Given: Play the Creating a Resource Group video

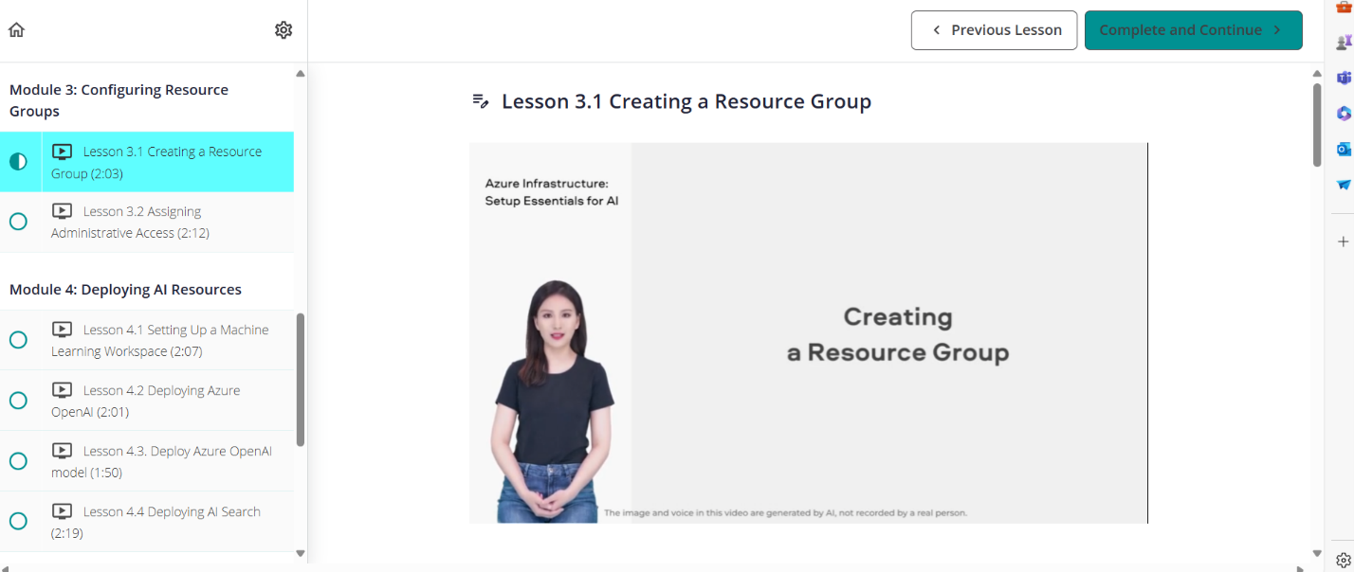Looking at the screenshot, I should (808, 333).
